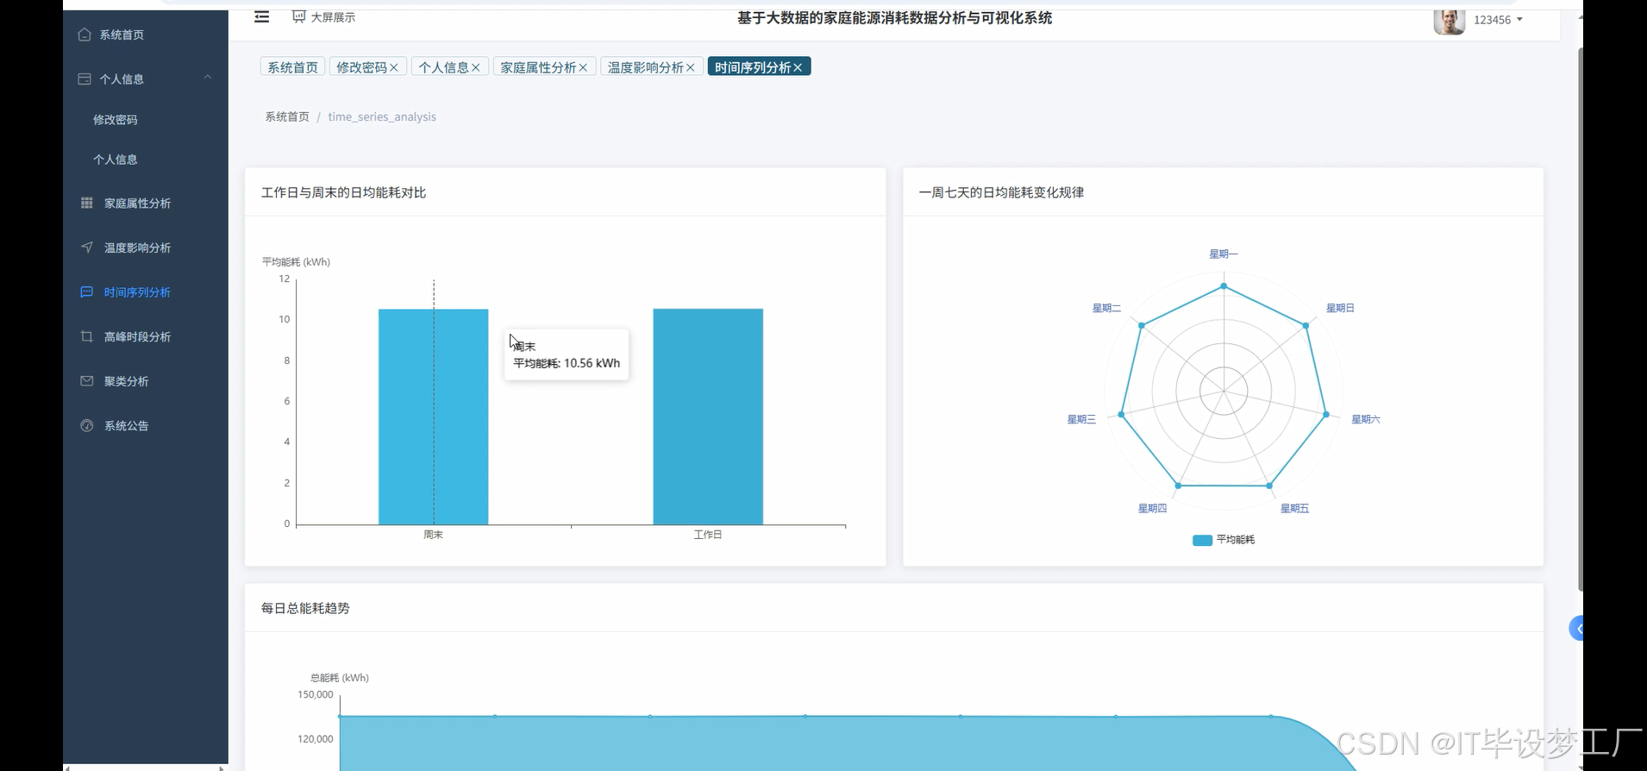Screen dimensions: 1647x771
Task: Click the crop icon beside 高峰时段分析
Action: coord(86,336)
